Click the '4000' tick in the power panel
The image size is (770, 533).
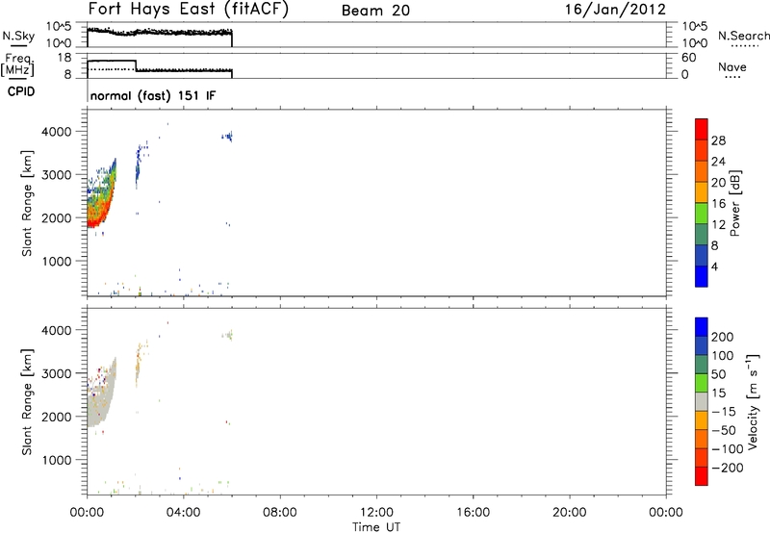[56, 132]
